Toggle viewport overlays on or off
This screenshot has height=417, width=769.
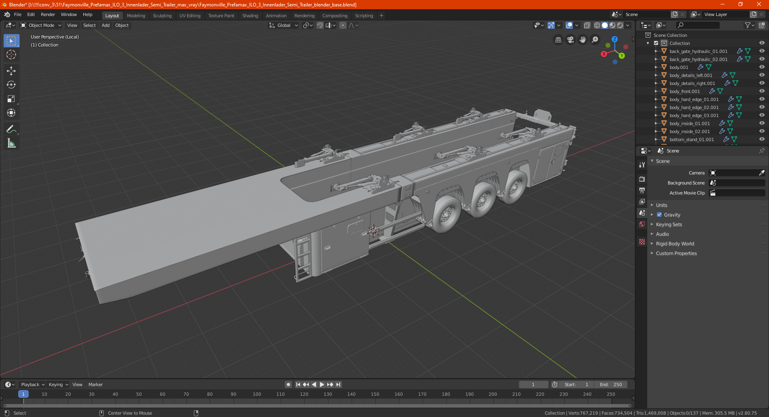(569, 25)
